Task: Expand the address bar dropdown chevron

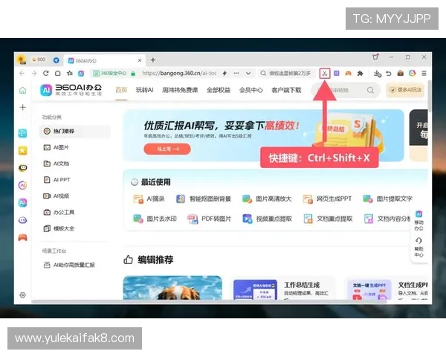Action: click(248, 73)
